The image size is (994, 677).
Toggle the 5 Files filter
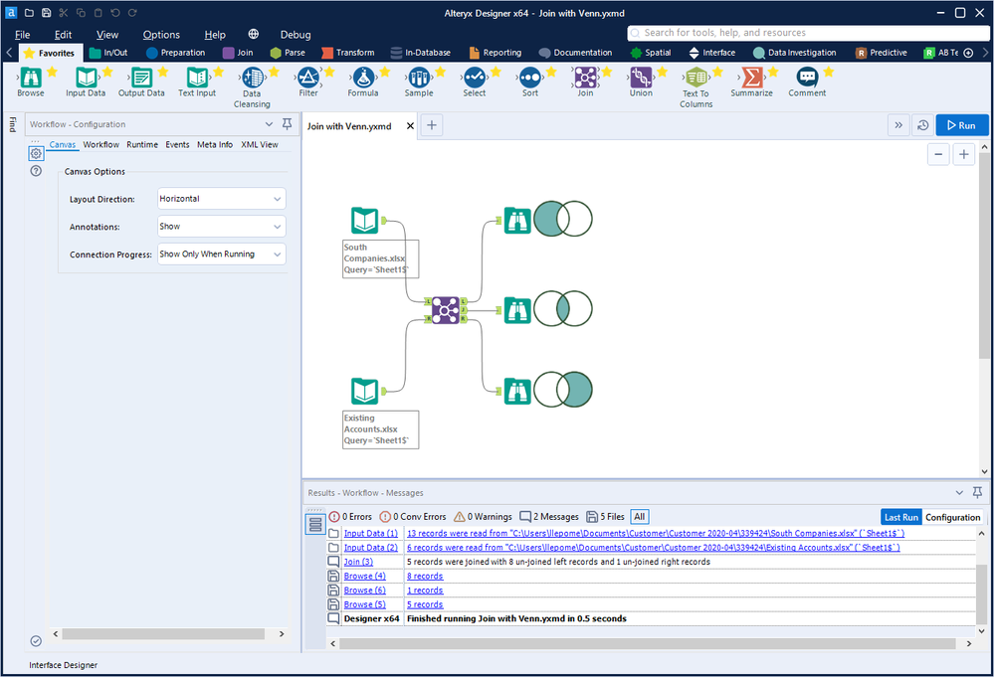pyautogui.click(x=605, y=517)
